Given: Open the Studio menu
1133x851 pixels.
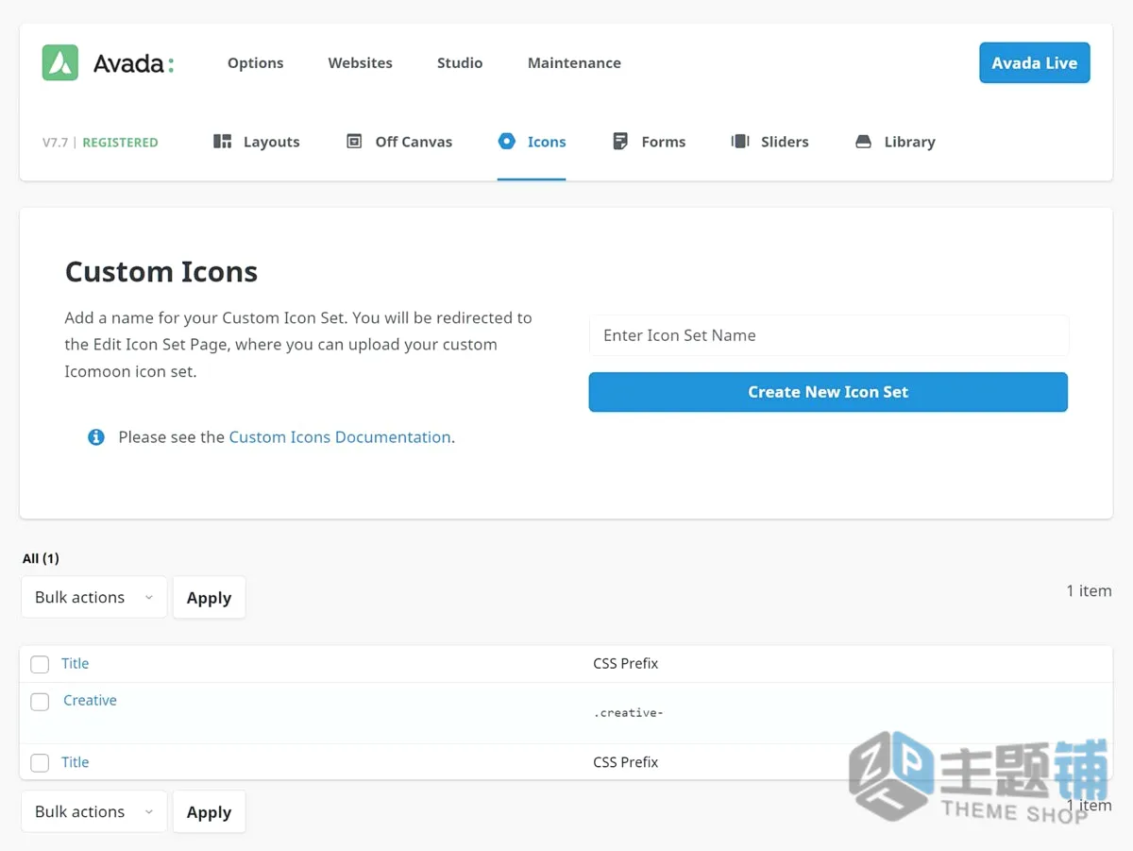Looking at the screenshot, I should click(460, 63).
